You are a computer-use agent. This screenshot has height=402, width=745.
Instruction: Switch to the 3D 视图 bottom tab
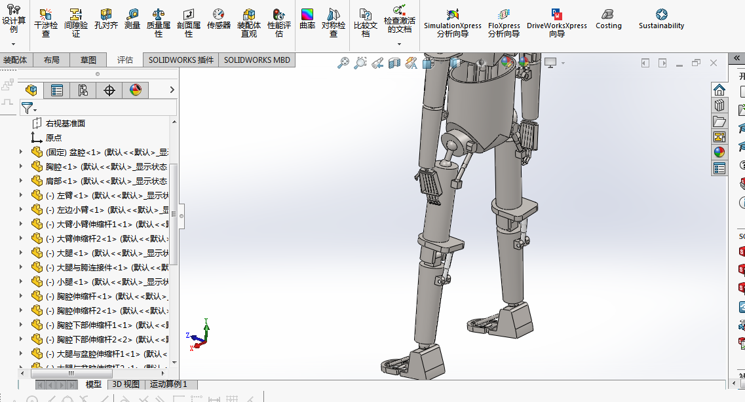[126, 384]
